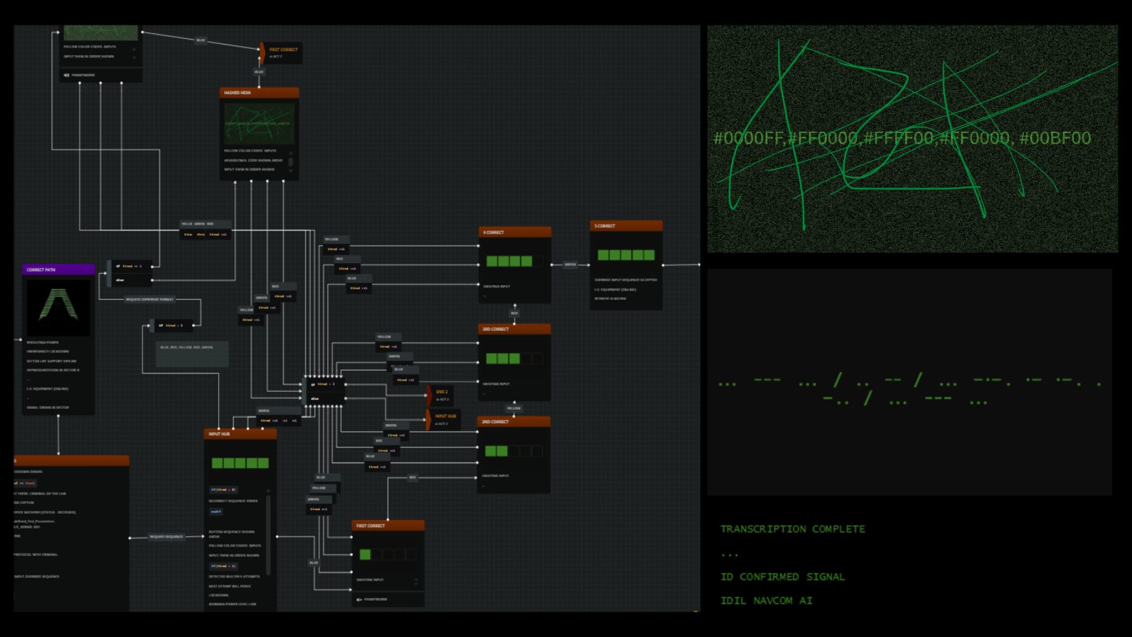The height and width of the screenshot is (637, 1132).
Task: Click the REQUEST DIFFERENT FORMAT connection label
Action: [x=150, y=299]
